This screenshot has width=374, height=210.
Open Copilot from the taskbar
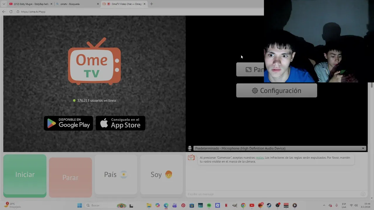coord(158,205)
